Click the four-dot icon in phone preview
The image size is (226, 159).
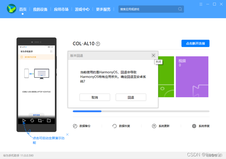[51, 51]
